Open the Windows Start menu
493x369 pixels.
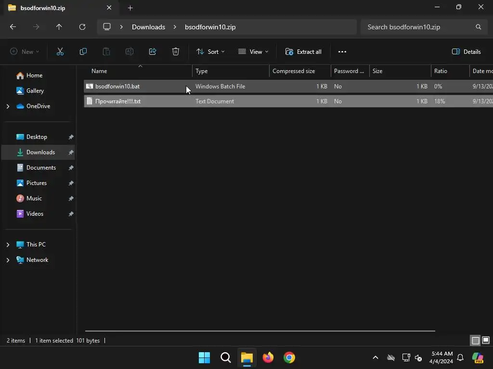click(204, 357)
